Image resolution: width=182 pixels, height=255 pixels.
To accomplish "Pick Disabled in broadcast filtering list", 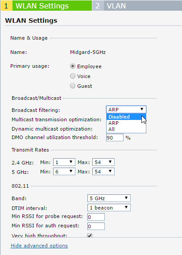I will tap(126, 117).
